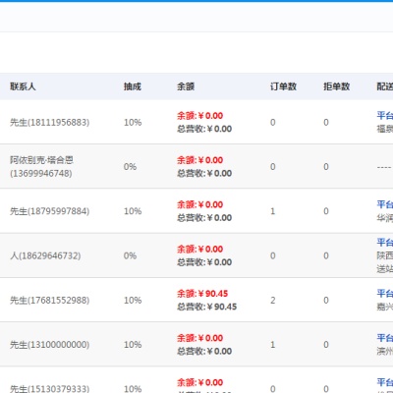Click 总营收:¥0.00 in 18629646732 row
393x393 pixels.
204,262
